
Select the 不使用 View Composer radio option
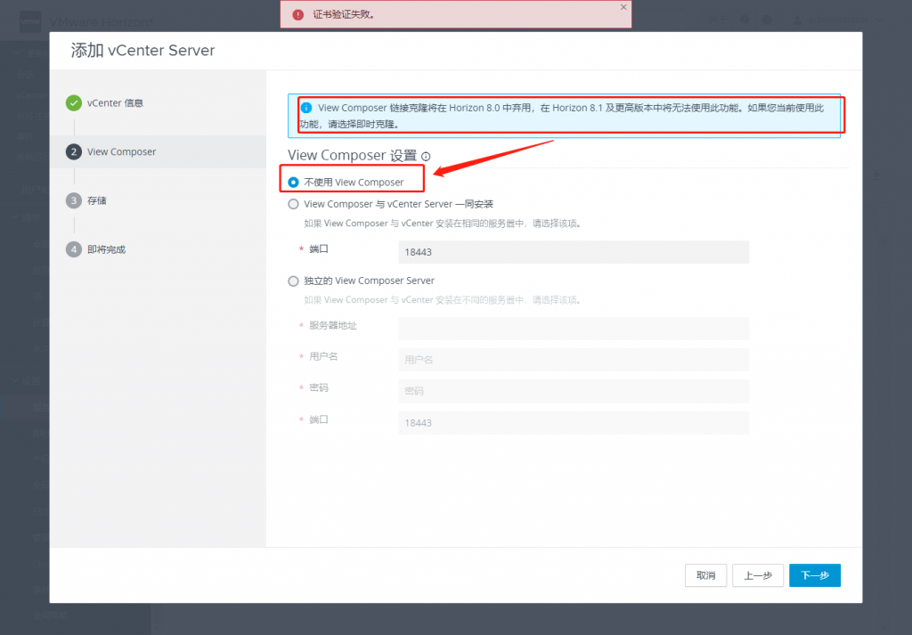(293, 182)
